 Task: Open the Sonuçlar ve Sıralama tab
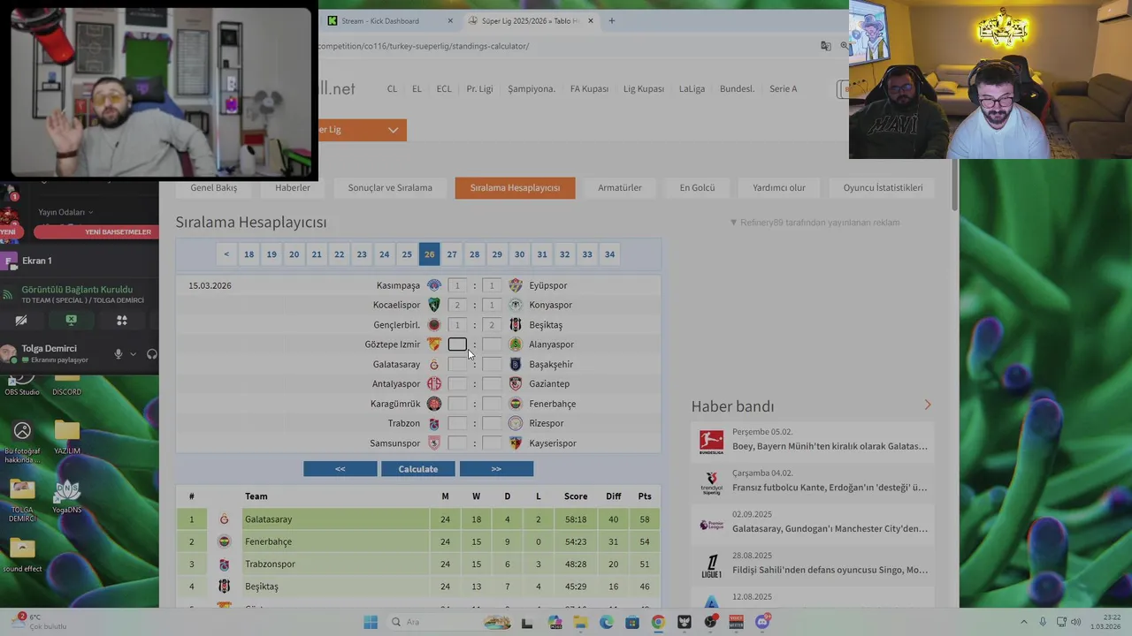pos(390,187)
